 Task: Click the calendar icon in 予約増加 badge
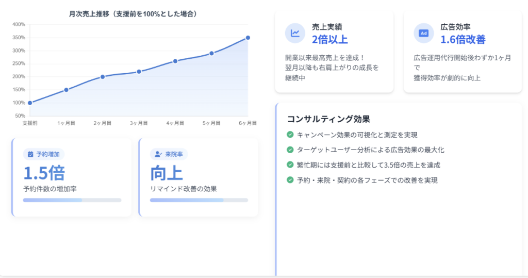(30, 154)
